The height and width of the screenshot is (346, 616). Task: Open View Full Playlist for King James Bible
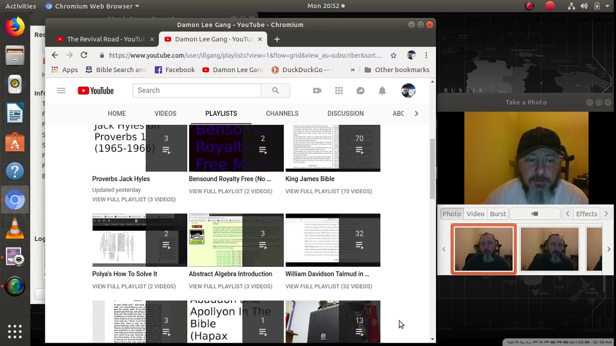329,191
